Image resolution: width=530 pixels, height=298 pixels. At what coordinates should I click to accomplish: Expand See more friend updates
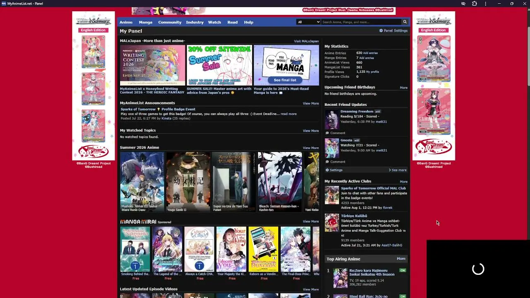[x=397, y=170]
